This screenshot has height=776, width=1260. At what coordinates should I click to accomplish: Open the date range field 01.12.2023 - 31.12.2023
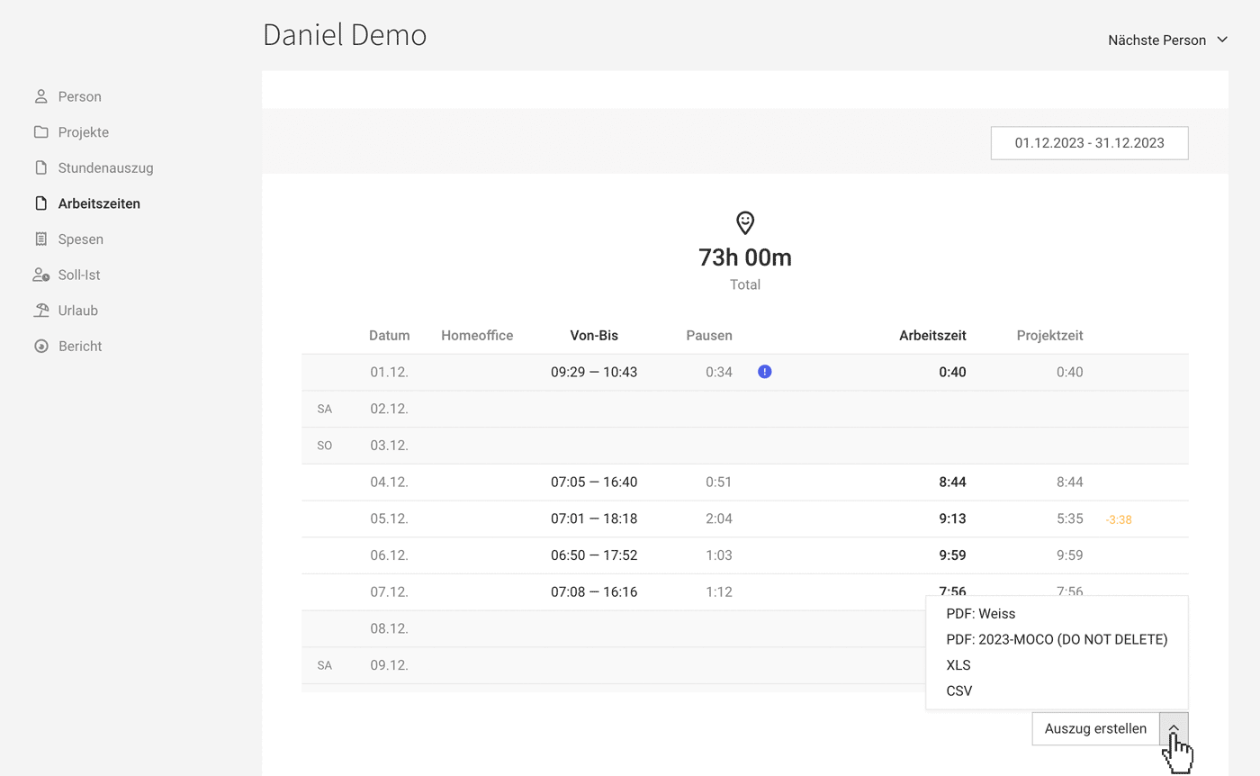[1089, 143]
